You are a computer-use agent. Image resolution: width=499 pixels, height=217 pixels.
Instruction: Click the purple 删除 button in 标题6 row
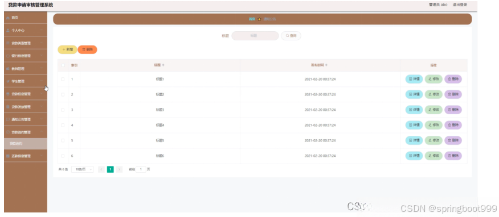453,156
